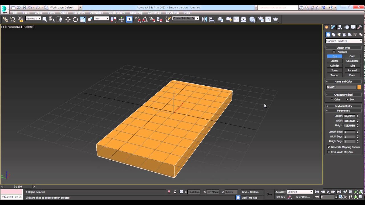Activate the Select and Rotate tool

point(75,19)
